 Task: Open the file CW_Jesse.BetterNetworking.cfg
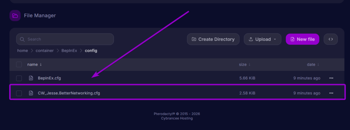[x=69, y=93]
